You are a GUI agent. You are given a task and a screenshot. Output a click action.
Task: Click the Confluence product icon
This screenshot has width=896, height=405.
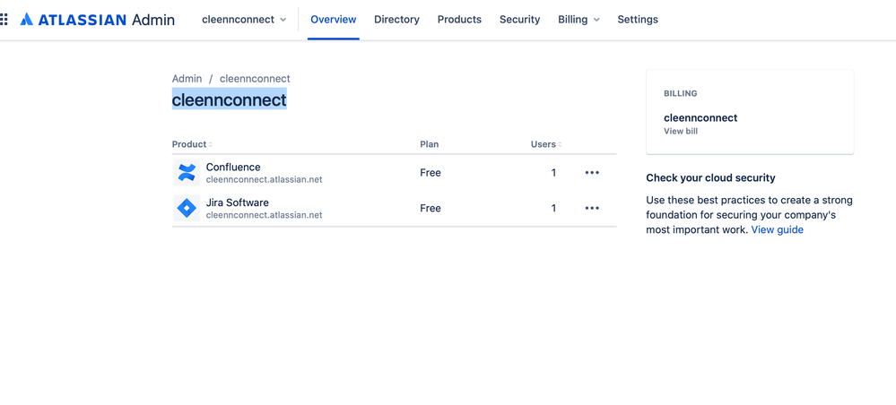point(187,172)
